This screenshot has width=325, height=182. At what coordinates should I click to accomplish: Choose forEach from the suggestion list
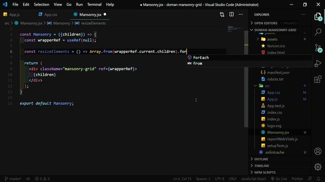click(249, 58)
